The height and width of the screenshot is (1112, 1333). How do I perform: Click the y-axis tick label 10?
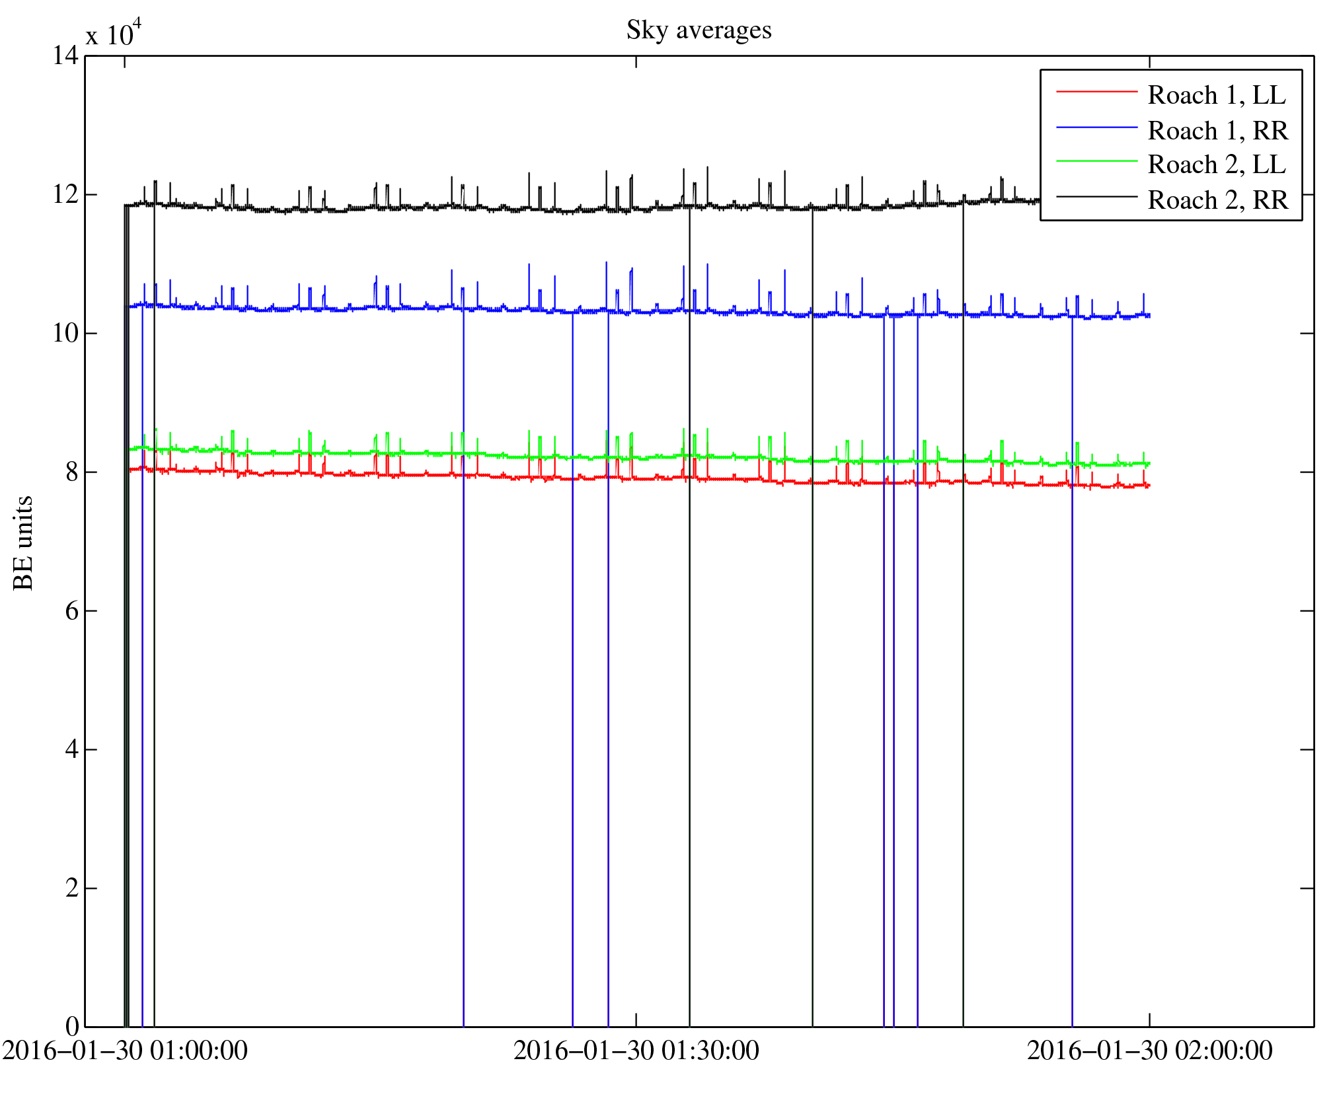click(x=65, y=333)
